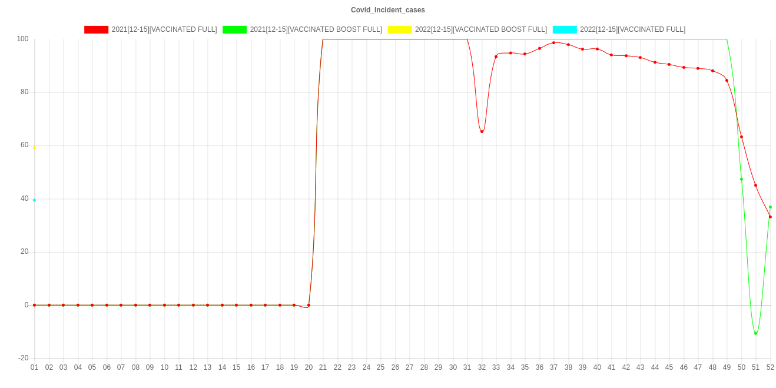The image size is (776, 388).
Task: Click the green 2021 VACCINATED BOOST FULL swatch
Action: [234, 29]
